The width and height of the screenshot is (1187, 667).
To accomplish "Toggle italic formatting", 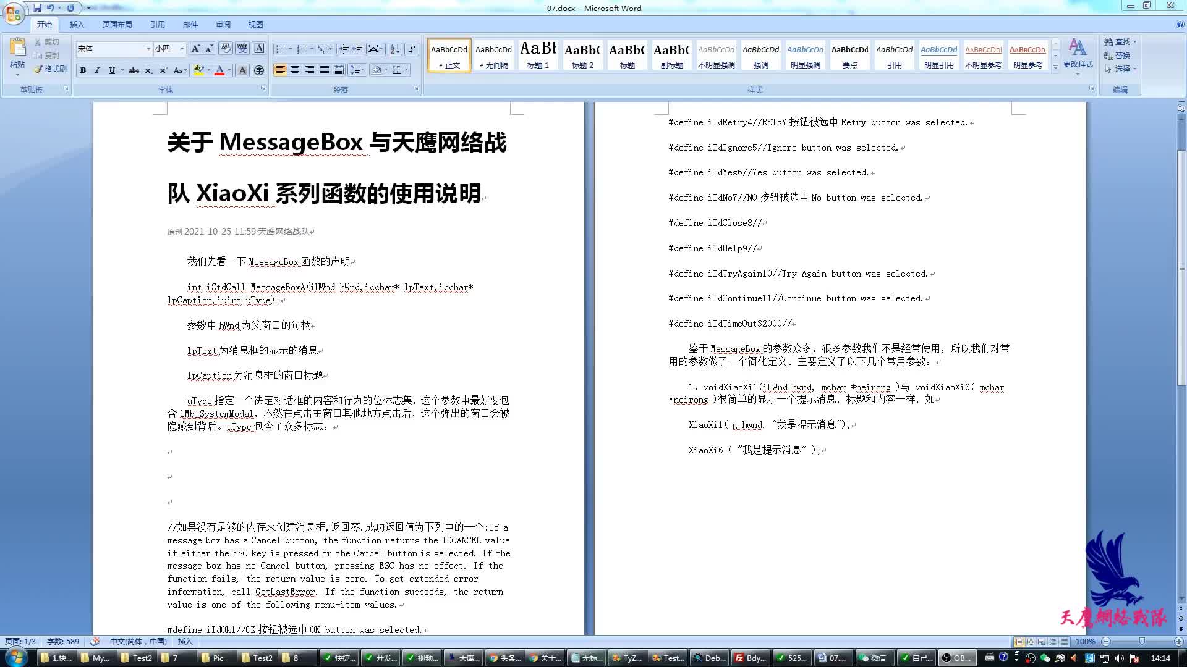I will coord(97,70).
